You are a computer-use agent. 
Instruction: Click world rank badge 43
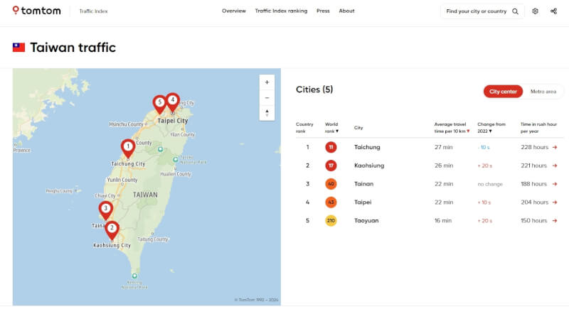331,202
